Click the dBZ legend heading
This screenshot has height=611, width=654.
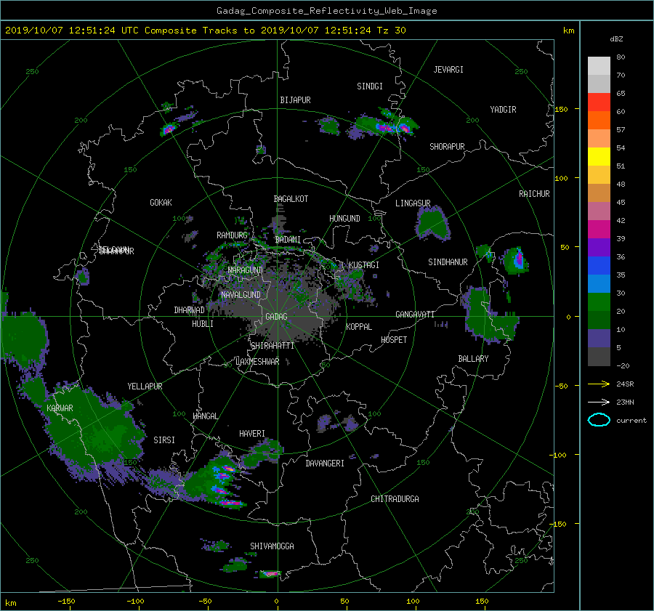[x=616, y=39]
